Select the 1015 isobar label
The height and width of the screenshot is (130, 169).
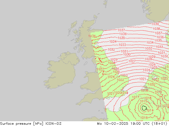coord(144,101)
